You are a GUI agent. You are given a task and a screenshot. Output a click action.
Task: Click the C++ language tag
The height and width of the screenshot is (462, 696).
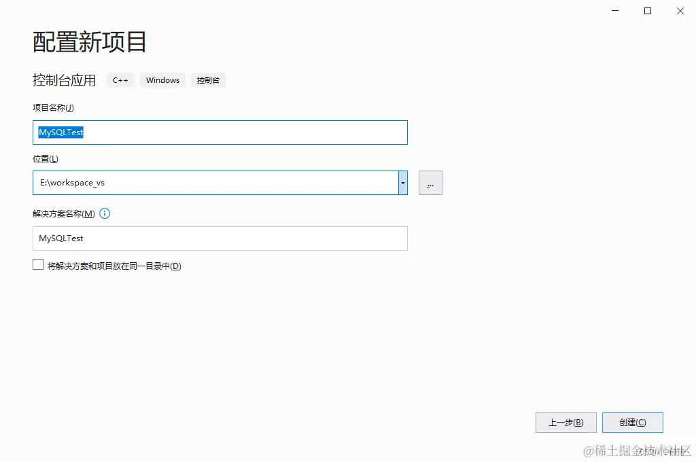click(120, 80)
